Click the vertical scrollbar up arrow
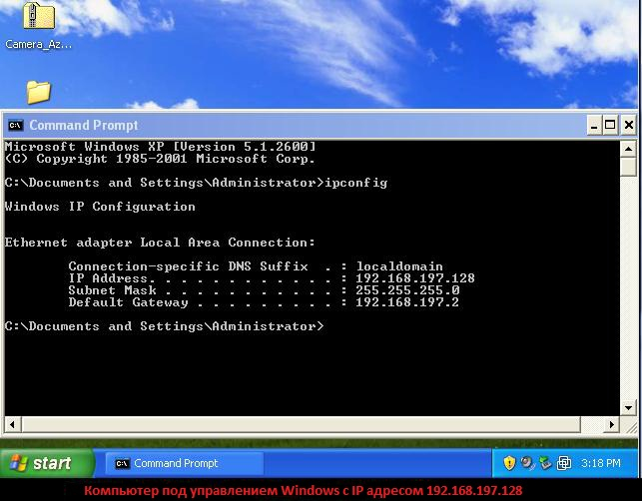 point(628,148)
